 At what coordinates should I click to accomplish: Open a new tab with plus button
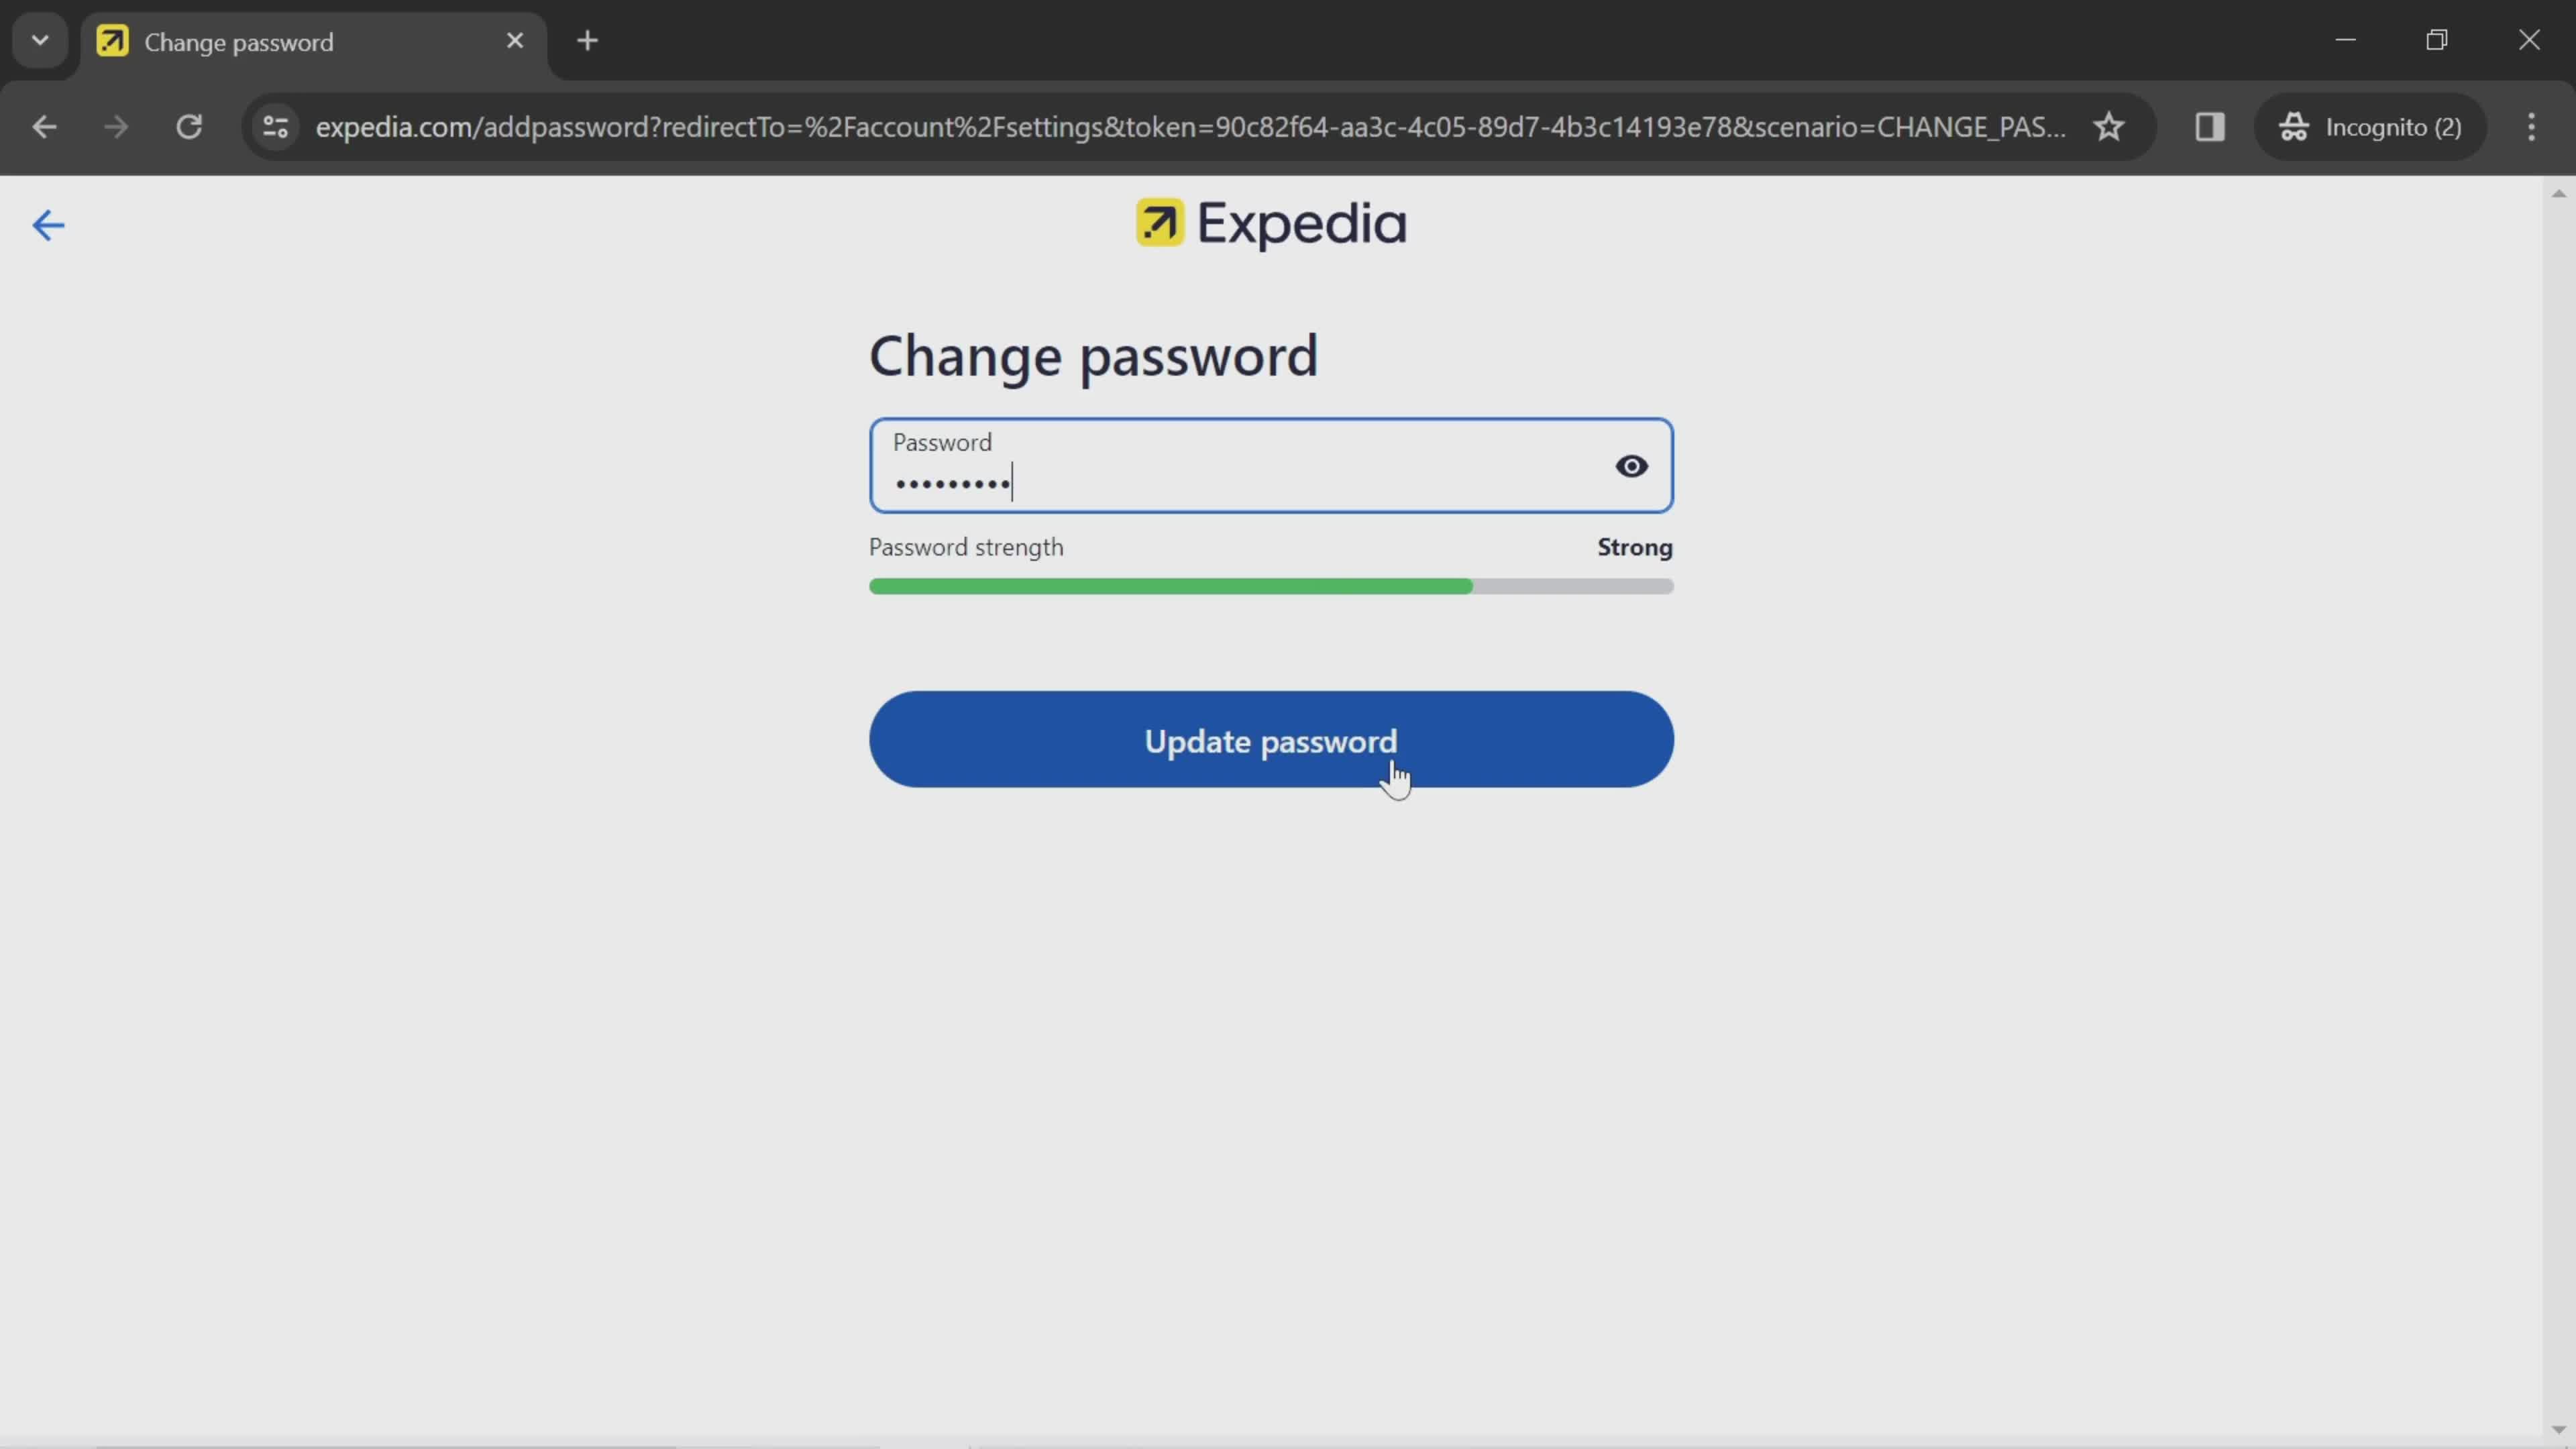click(588, 41)
